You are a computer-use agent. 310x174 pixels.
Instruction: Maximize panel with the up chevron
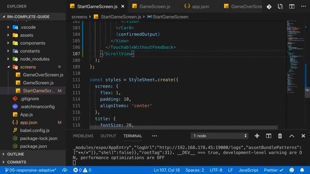pos(292,136)
